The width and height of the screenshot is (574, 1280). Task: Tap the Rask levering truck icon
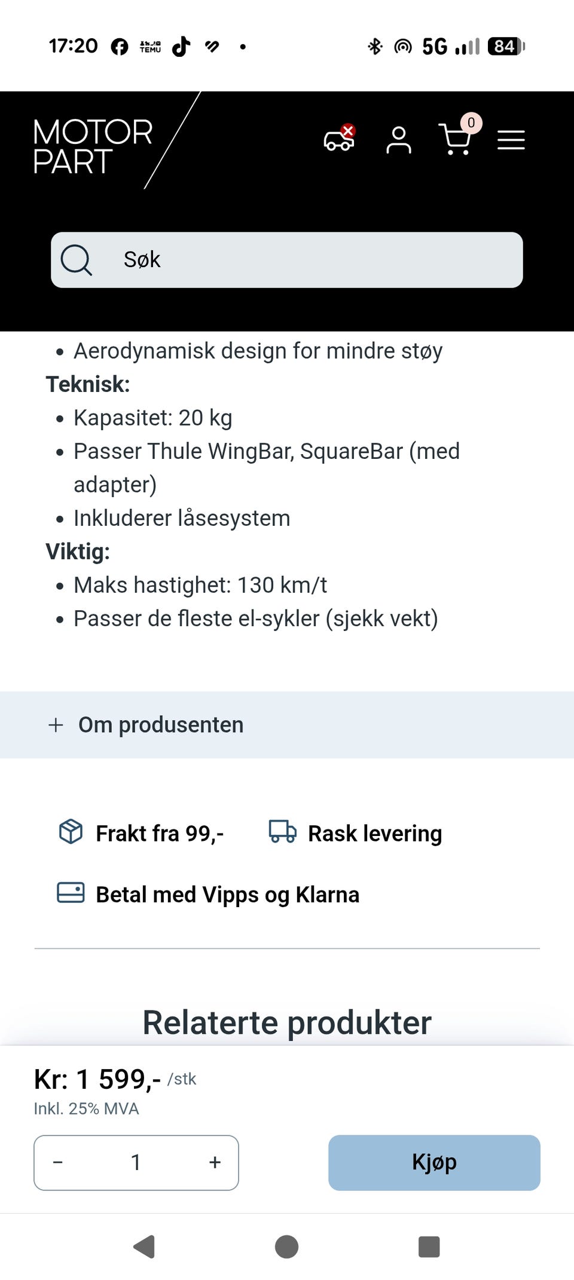[x=282, y=831]
